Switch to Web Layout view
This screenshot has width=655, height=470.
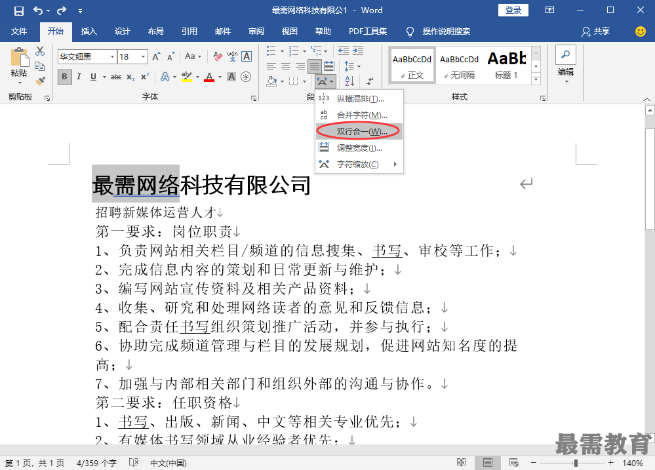point(514,463)
